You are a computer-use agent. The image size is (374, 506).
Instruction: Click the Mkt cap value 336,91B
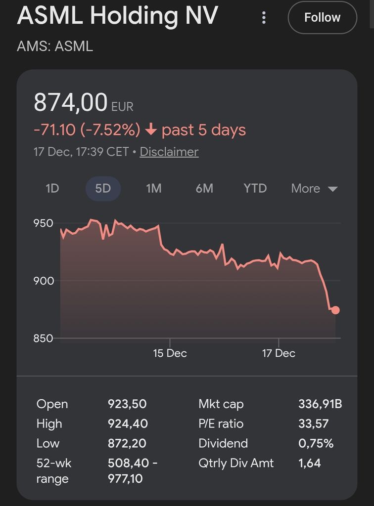coord(320,404)
